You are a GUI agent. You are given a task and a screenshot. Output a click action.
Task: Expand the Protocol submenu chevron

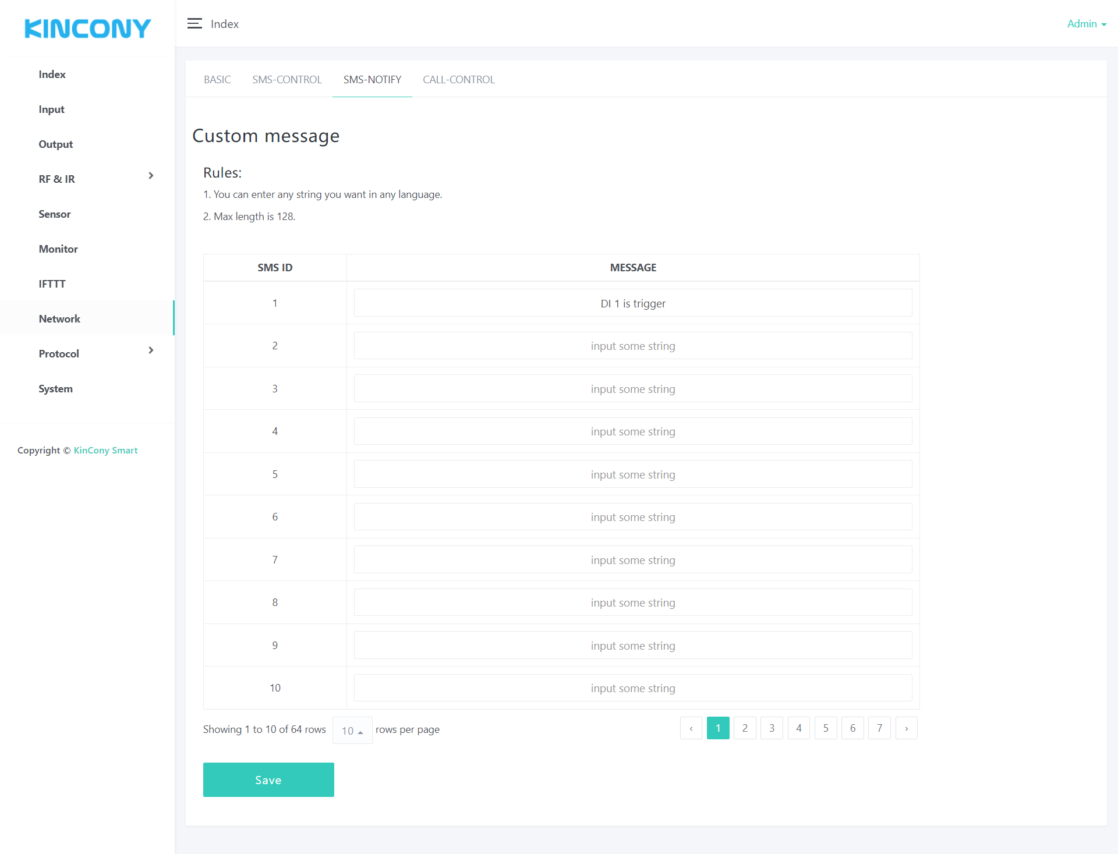point(151,350)
